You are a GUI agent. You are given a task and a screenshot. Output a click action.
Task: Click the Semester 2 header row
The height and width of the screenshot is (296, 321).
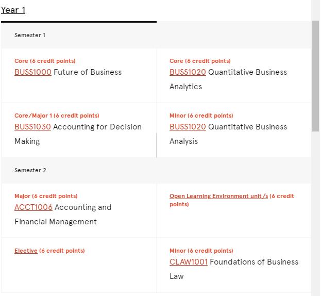(156, 170)
